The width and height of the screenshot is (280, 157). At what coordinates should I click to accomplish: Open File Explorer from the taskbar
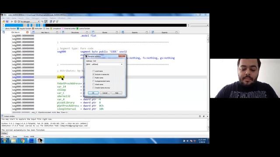coord(14,141)
